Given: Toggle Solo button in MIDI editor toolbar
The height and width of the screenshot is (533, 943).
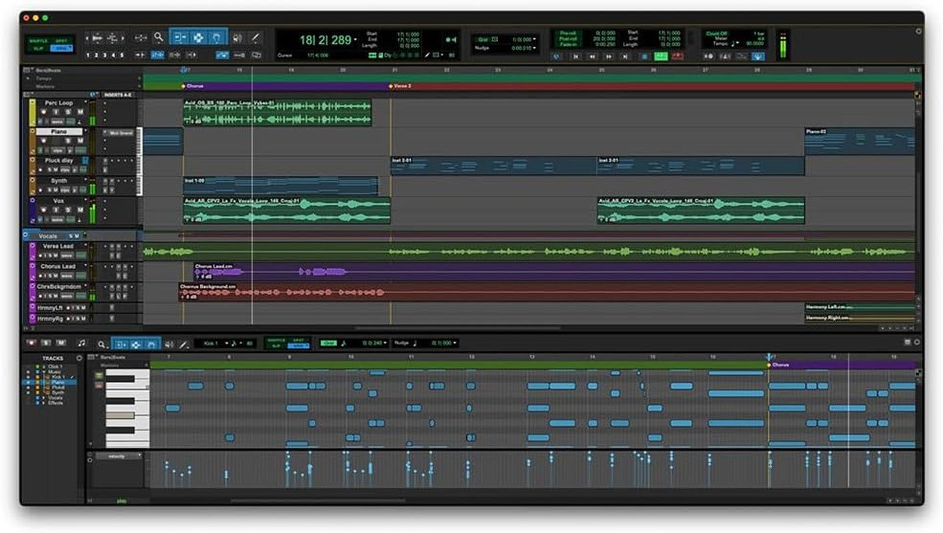Looking at the screenshot, I should click(x=45, y=342).
